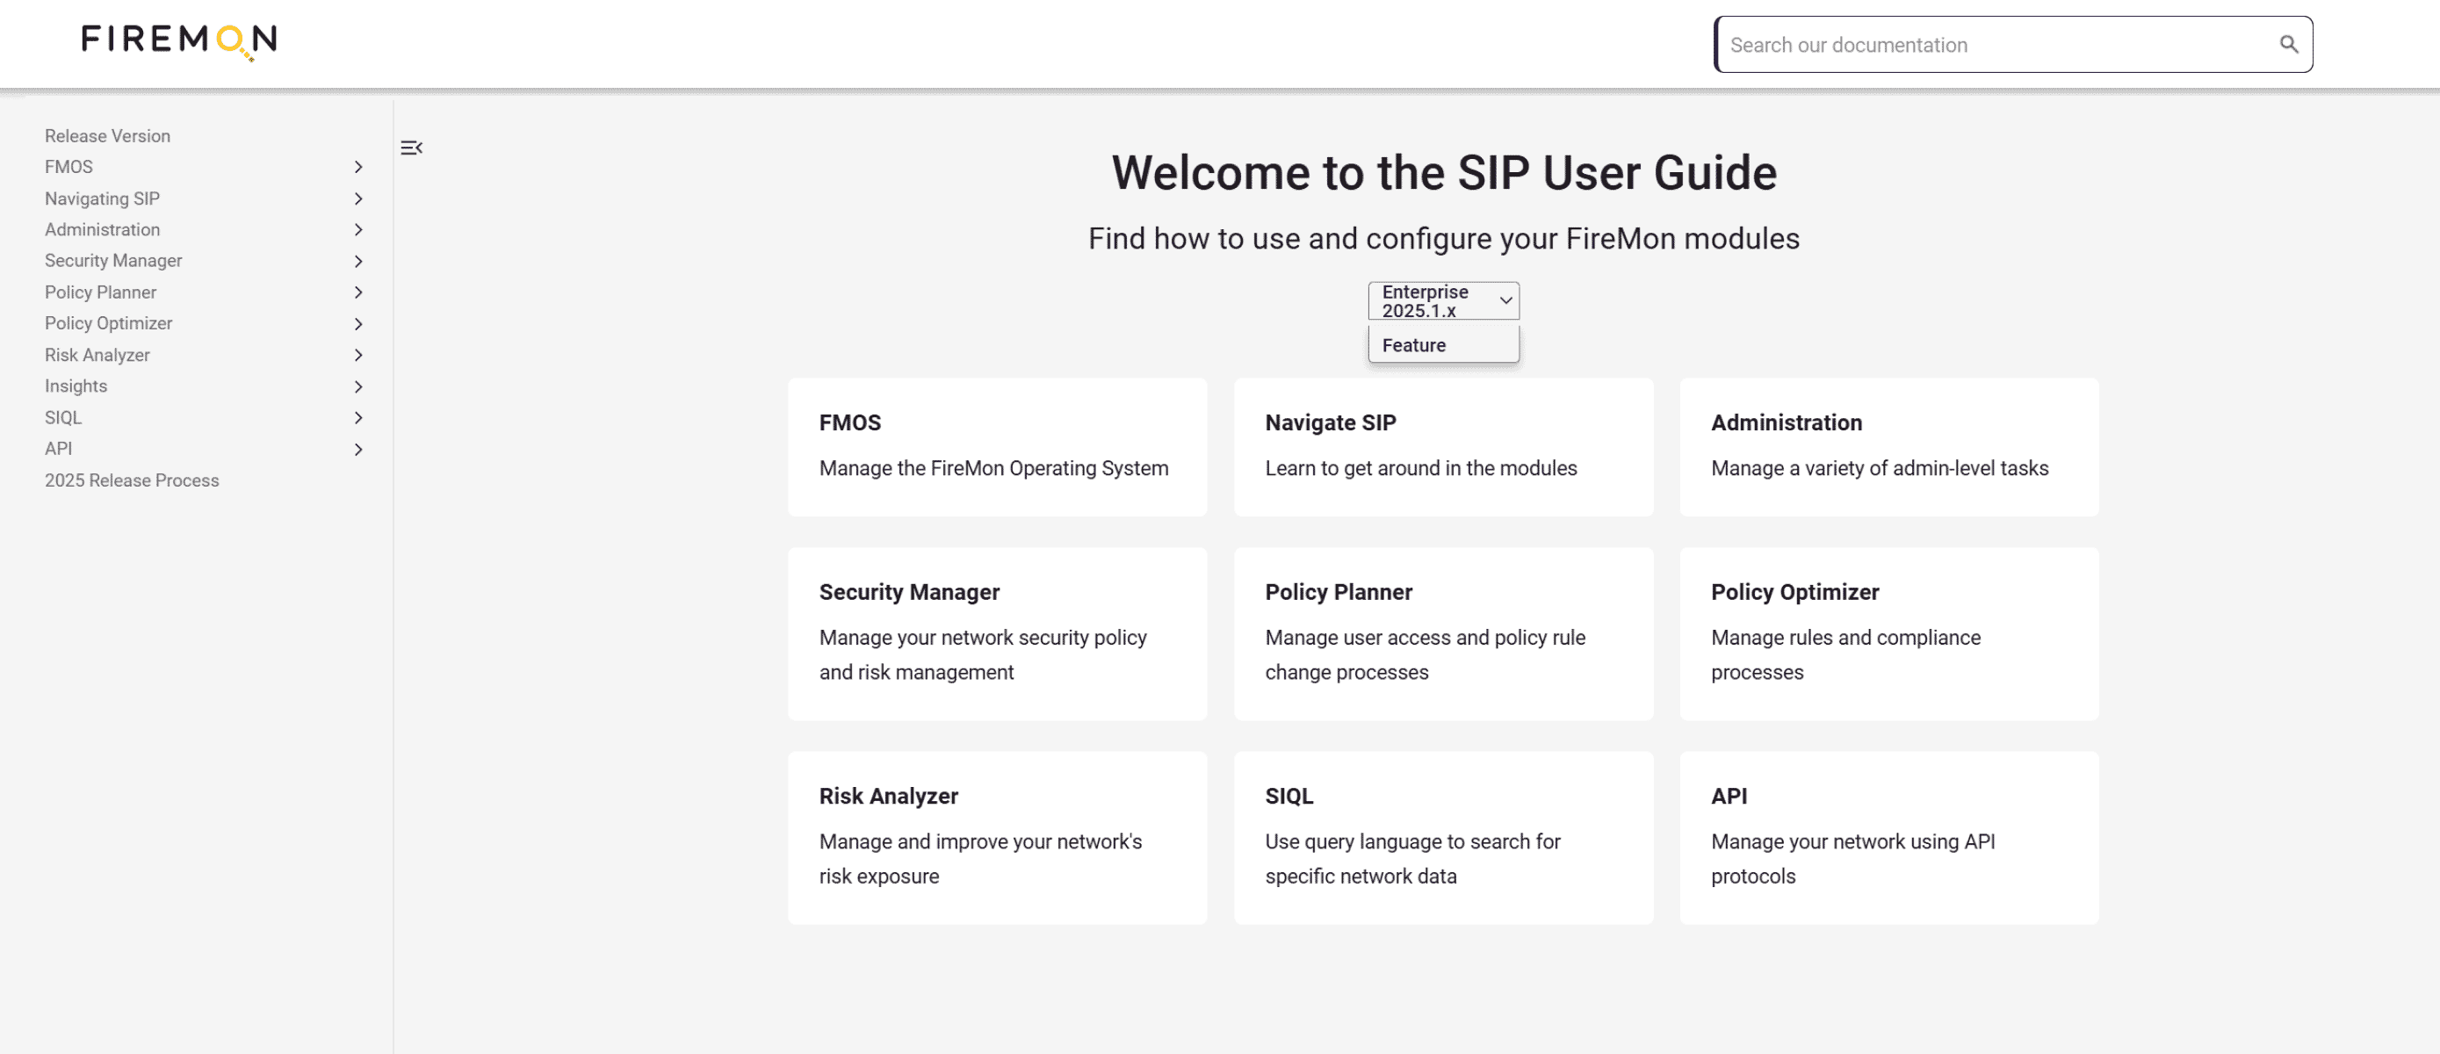The image size is (2440, 1054).
Task: Open the 2025 Release Process page
Action: pyautogui.click(x=132, y=480)
